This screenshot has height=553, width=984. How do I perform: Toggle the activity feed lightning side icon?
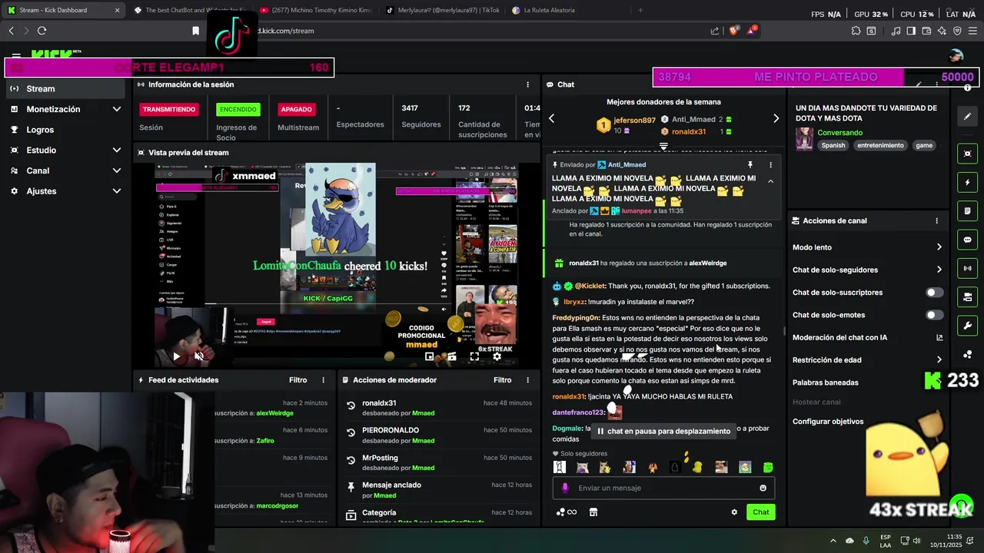[968, 183]
